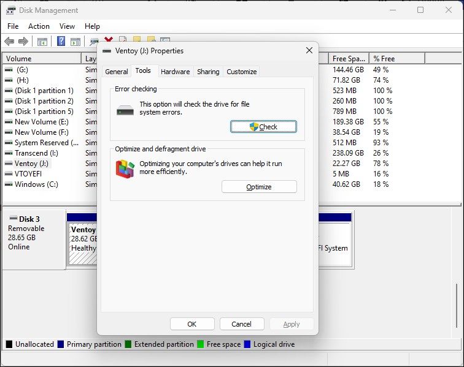The width and height of the screenshot is (464, 367).
Task: Open the Action menu
Action: point(39,26)
